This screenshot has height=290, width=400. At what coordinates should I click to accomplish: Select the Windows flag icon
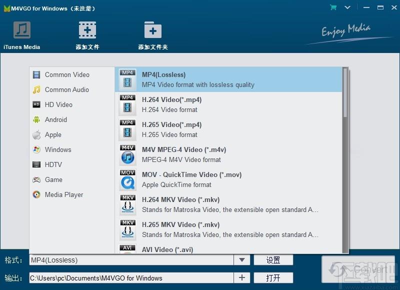(x=36, y=149)
